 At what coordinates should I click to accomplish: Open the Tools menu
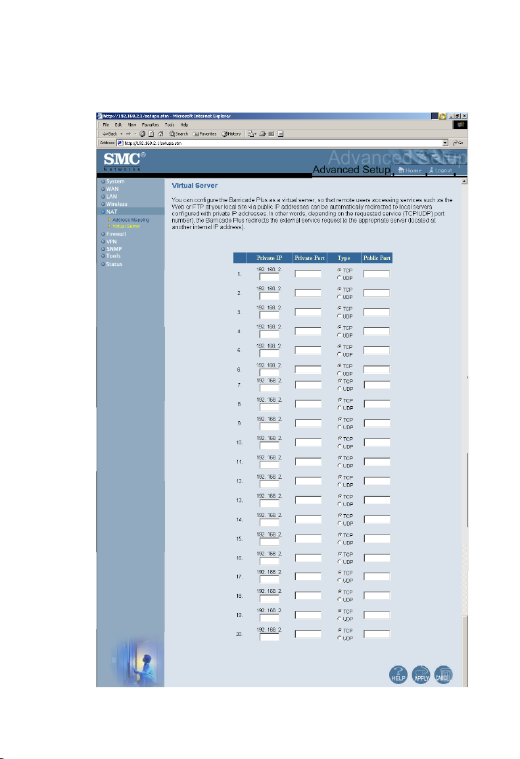pos(169,125)
